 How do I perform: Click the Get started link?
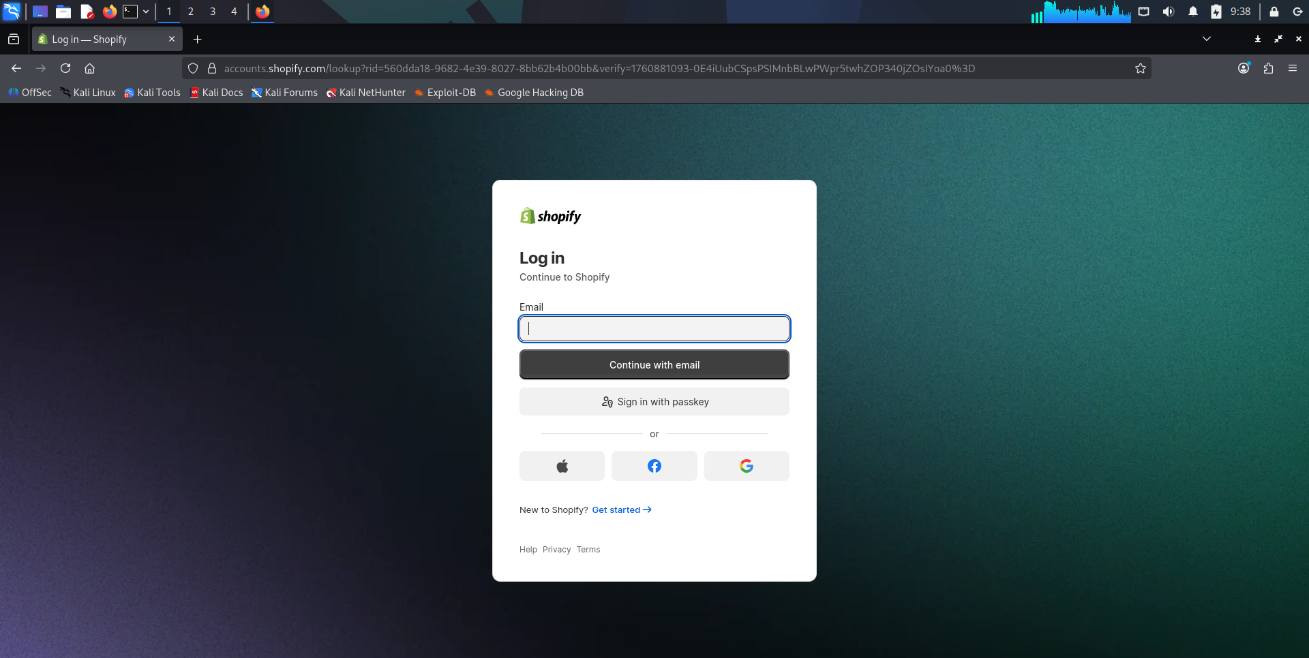click(622, 510)
